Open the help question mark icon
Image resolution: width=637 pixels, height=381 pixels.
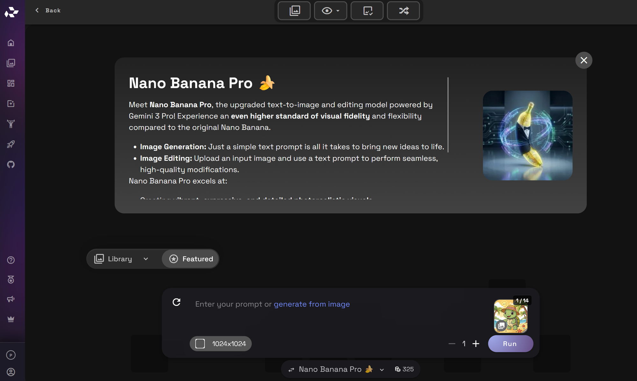(11, 260)
